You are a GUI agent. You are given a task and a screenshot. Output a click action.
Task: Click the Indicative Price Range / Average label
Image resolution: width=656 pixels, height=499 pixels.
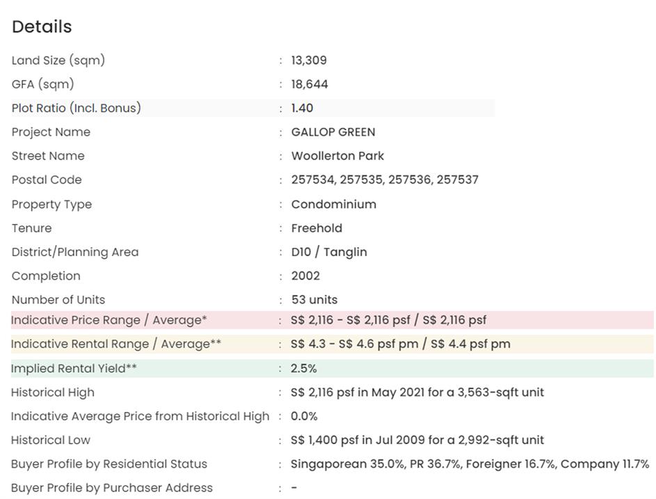pyautogui.click(x=109, y=320)
